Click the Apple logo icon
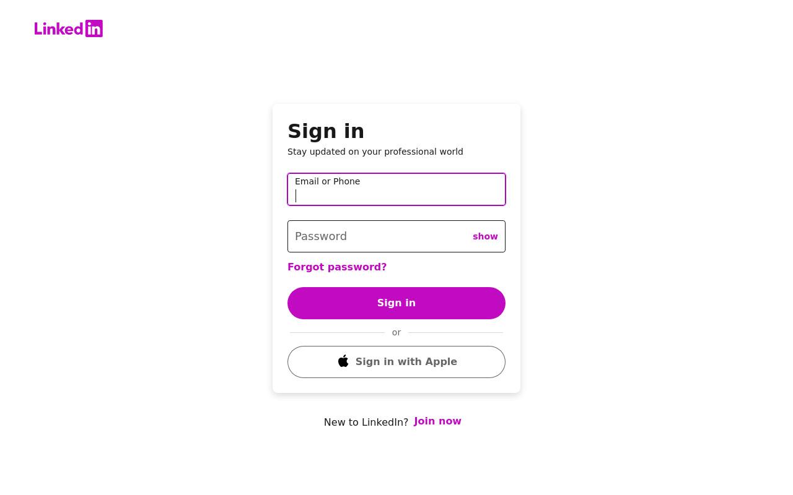 coord(343,361)
